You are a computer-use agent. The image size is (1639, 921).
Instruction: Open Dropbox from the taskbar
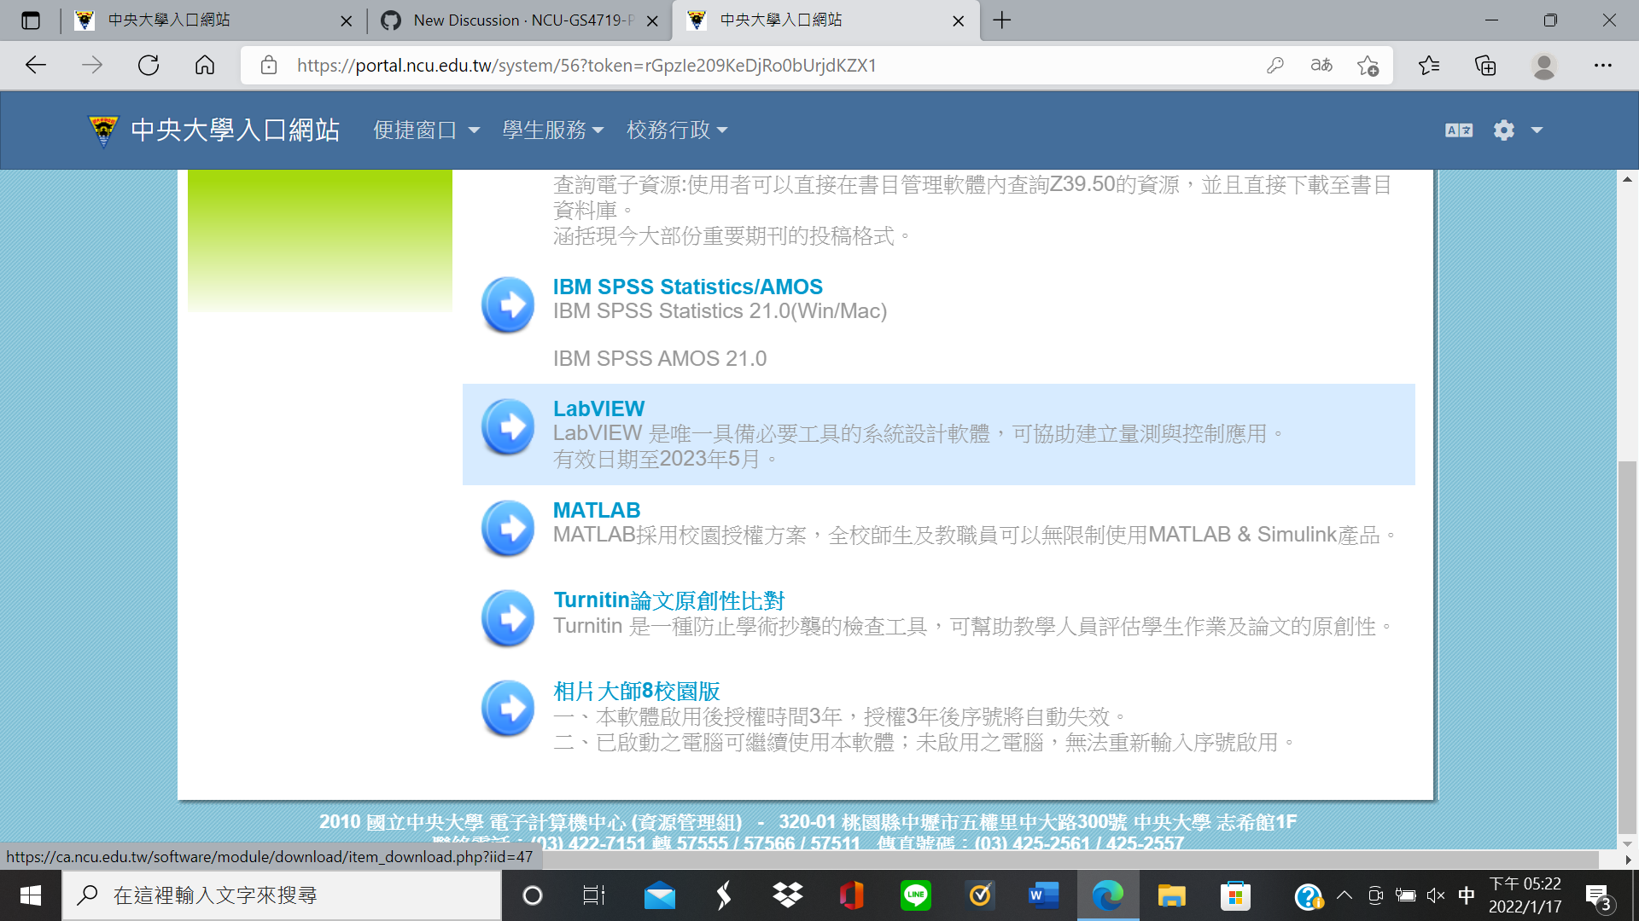[x=788, y=895]
